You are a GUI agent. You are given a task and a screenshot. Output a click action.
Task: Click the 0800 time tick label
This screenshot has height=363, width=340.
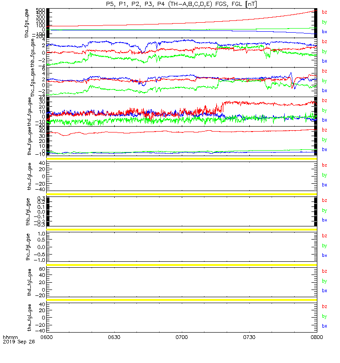(x=316, y=337)
